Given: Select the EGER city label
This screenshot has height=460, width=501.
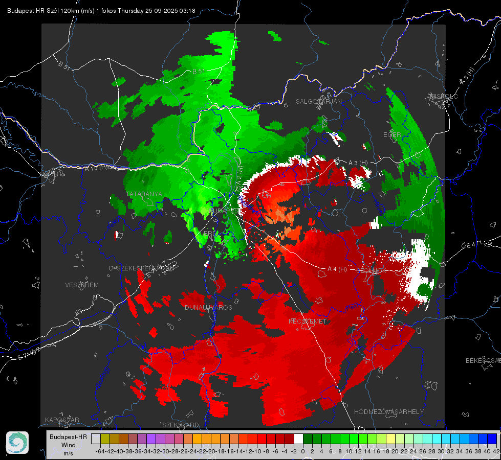Looking at the screenshot, I should point(392,135).
